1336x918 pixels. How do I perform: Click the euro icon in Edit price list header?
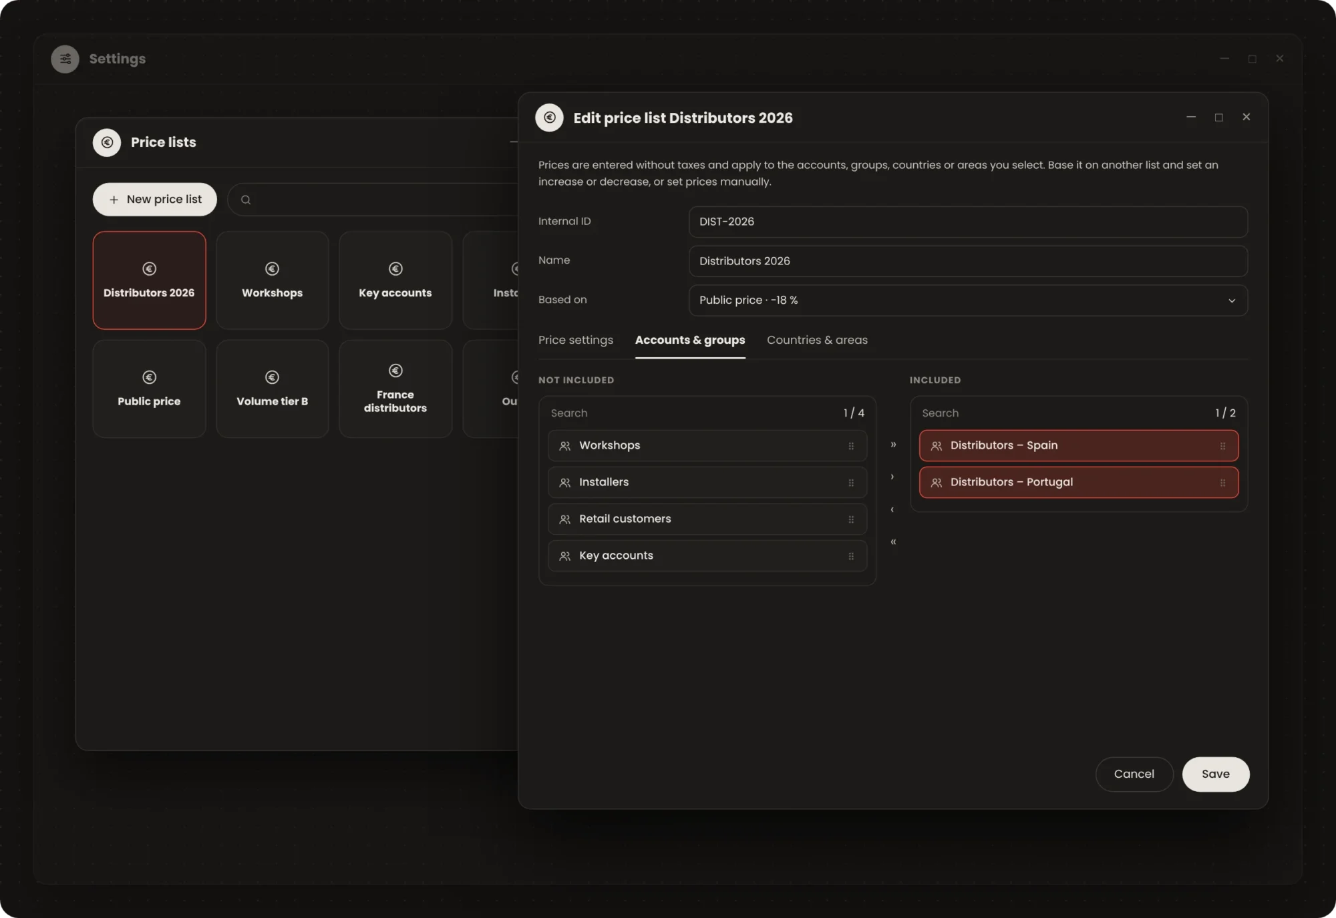pos(549,118)
